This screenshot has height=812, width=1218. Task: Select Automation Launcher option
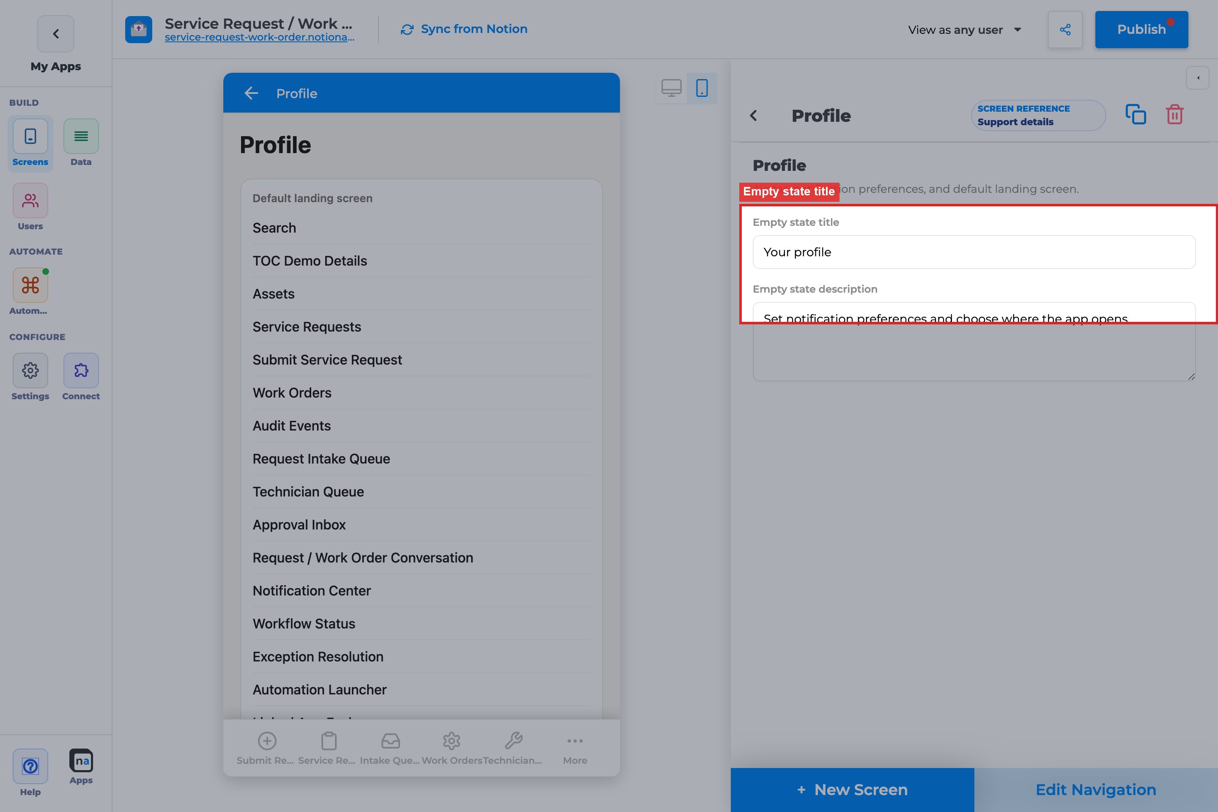tap(421, 690)
